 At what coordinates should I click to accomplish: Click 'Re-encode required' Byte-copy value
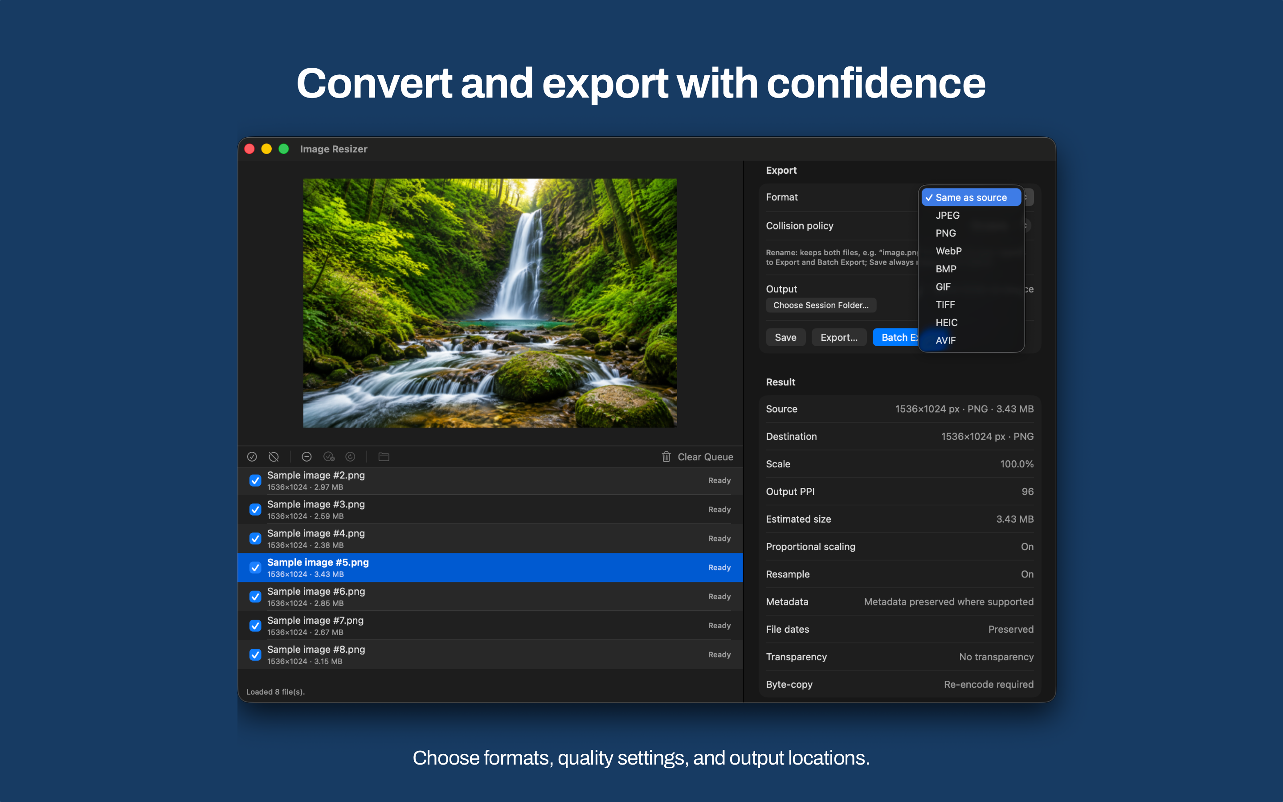tap(989, 684)
